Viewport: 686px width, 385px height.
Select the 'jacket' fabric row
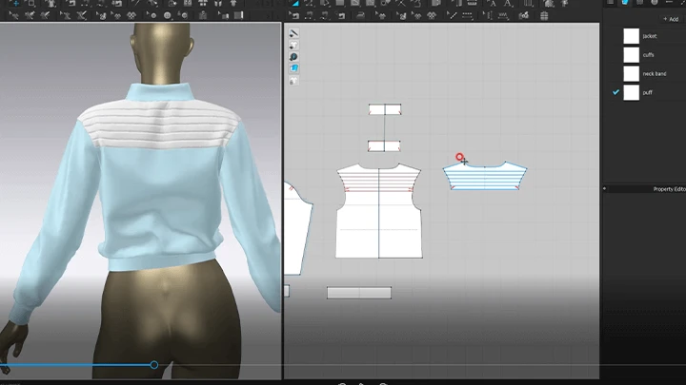(x=649, y=36)
